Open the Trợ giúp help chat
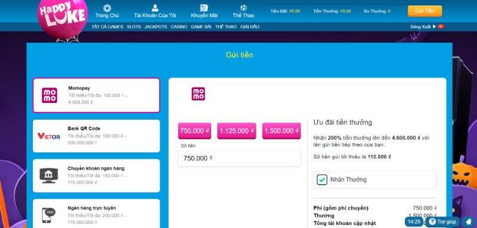This screenshot has width=477, height=228. point(442,222)
